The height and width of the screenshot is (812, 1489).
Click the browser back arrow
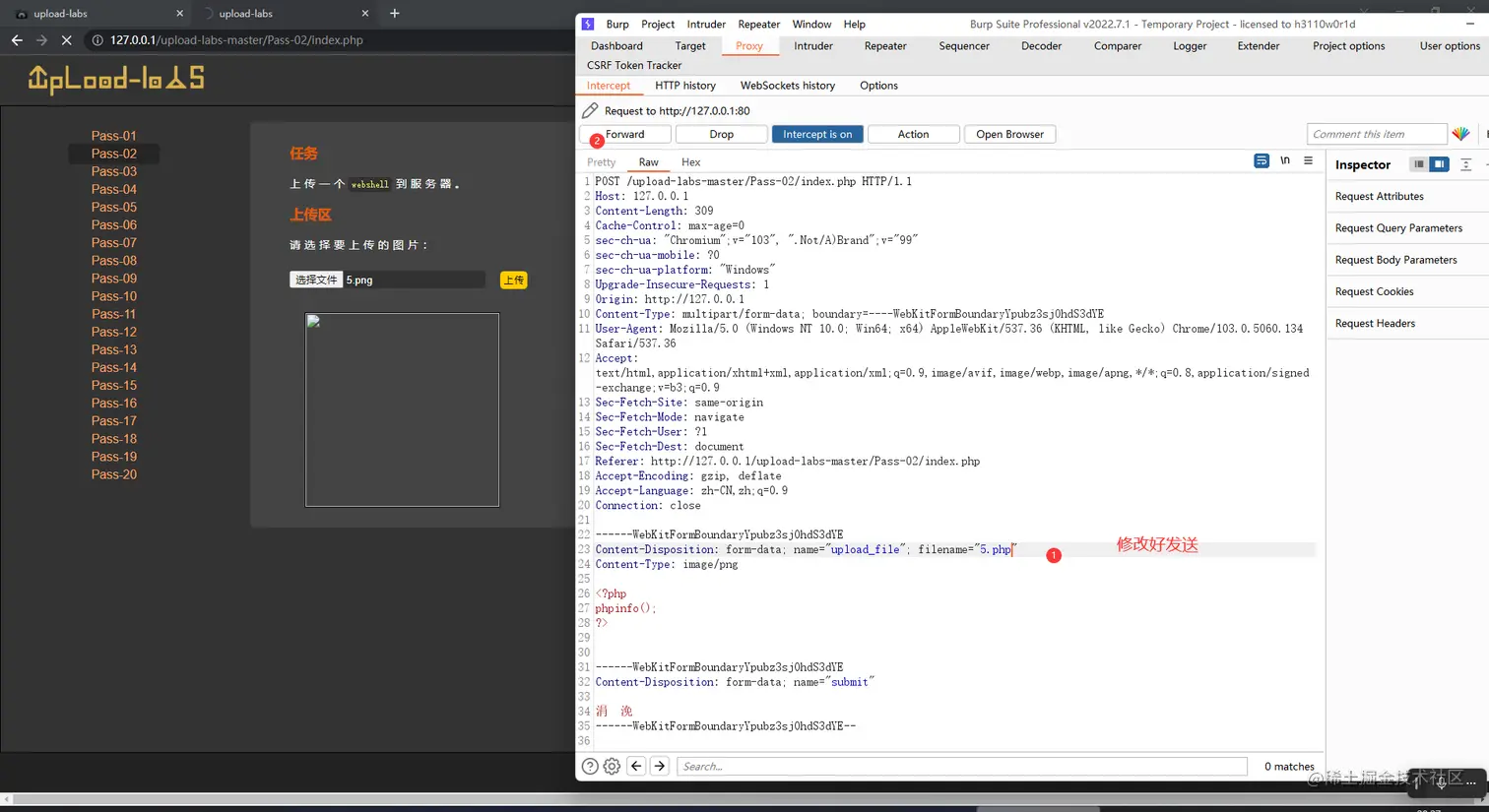(x=17, y=40)
